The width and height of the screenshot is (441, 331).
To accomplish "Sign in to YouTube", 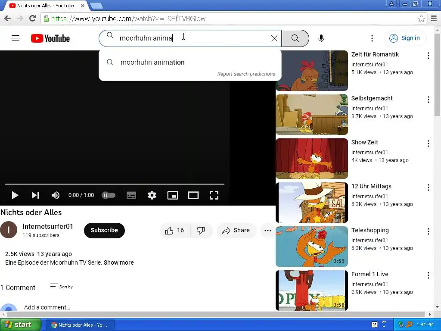I will [405, 38].
